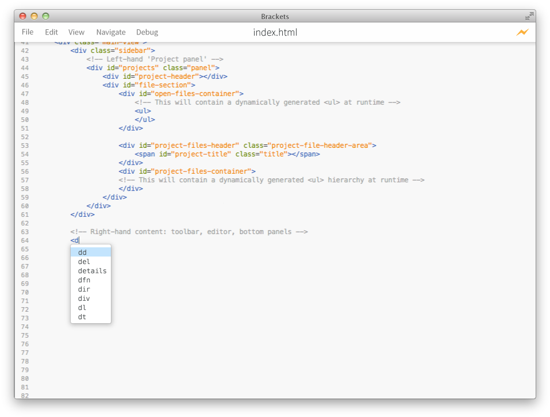Choose 'dl' from the code hint list

[91, 308]
